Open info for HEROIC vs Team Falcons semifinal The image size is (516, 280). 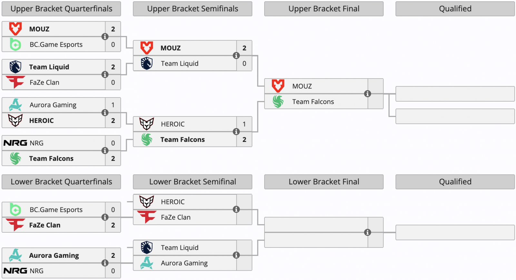click(236, 132)
